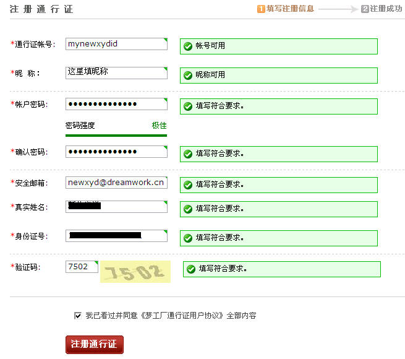The image size is (405, 359).
Task: Click into the 帐户密码 password field
Action: point(116,104)
